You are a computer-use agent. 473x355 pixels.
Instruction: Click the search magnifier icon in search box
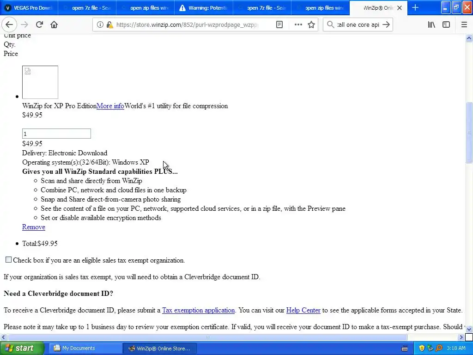(331, 25)
